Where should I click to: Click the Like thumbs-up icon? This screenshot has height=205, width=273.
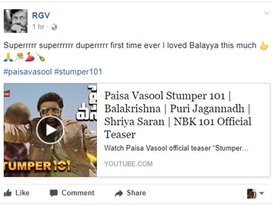coord(8,193)
